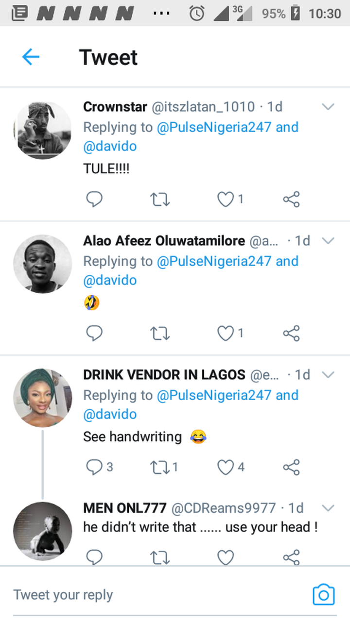Screen dimensions: 350x622
Task: View DRINK VENDOR IN LAGOS profile photo
Action: tap(42, 398)
